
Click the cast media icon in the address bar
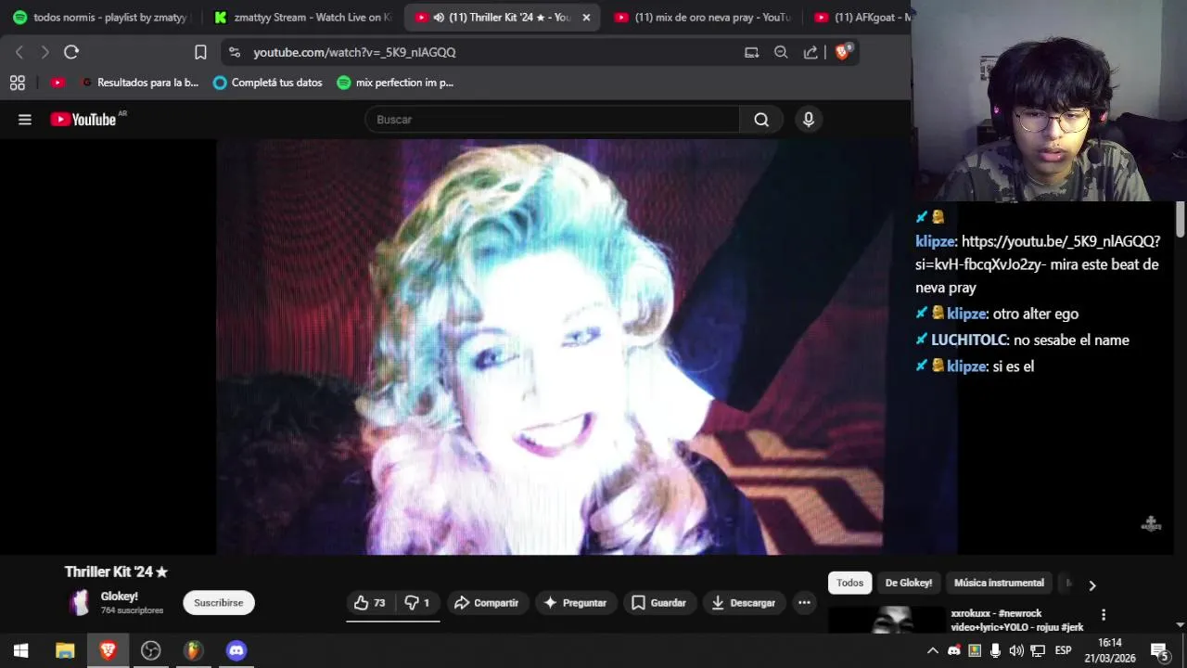point(752,53)
